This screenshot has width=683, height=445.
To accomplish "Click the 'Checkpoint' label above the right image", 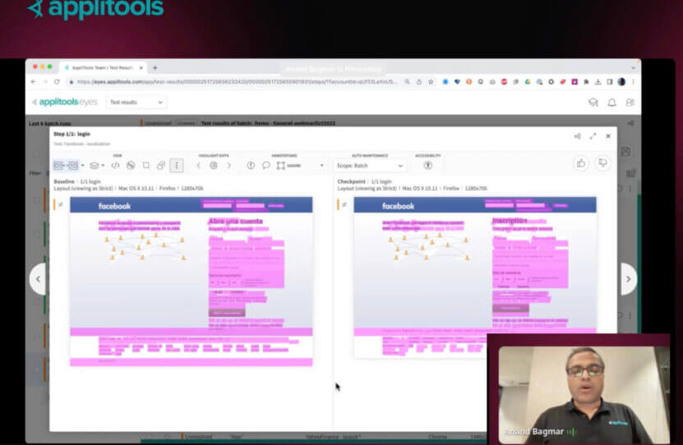I will [x=351, y=181].
